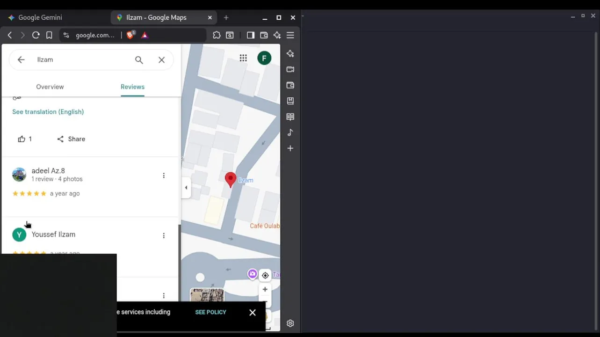The image size is (600, 337).
Task: Reload the Google Maps page
Action: point(36,35)
